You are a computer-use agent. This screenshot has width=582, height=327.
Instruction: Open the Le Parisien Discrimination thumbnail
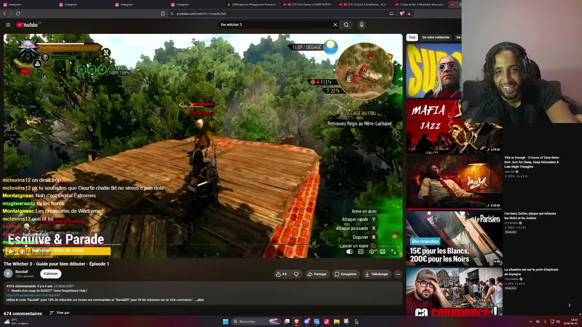454,238
